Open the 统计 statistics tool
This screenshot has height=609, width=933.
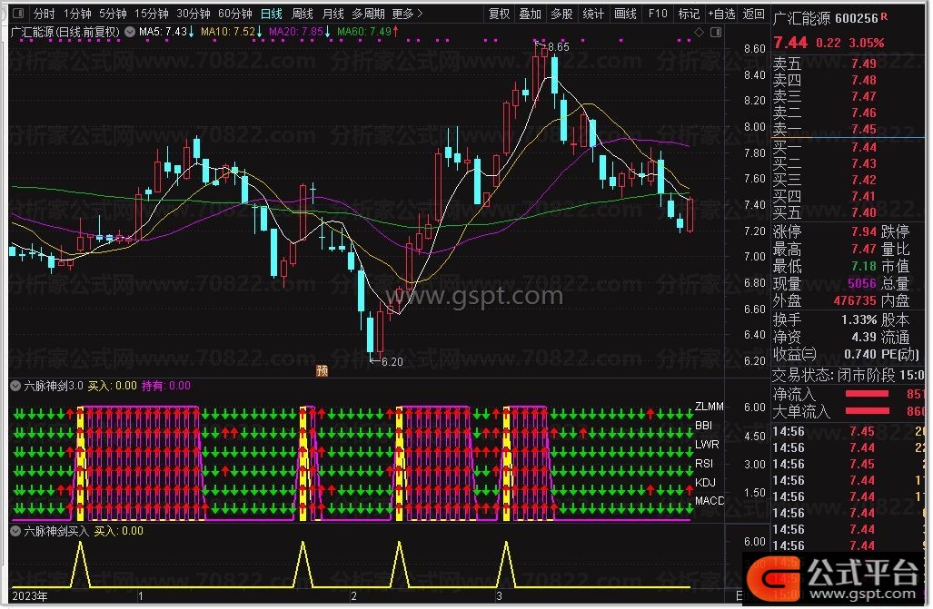pos(592,13)
